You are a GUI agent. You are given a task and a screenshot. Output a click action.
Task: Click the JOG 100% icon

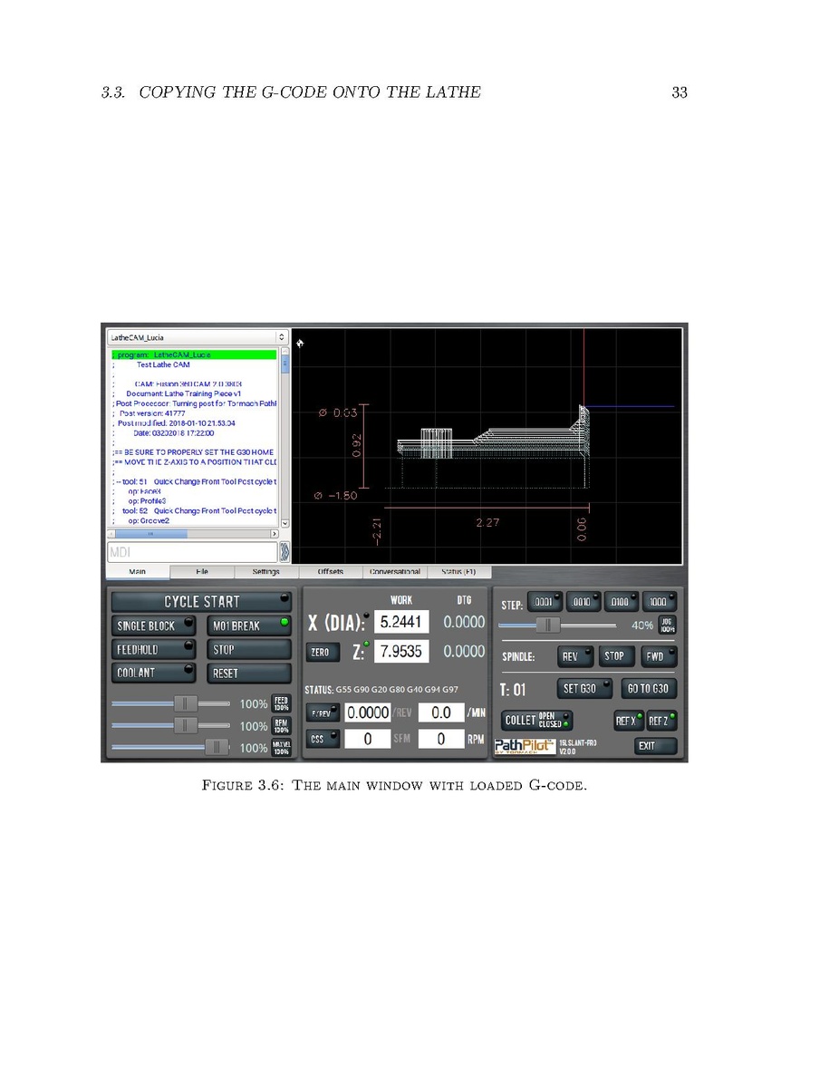[667, 625]
